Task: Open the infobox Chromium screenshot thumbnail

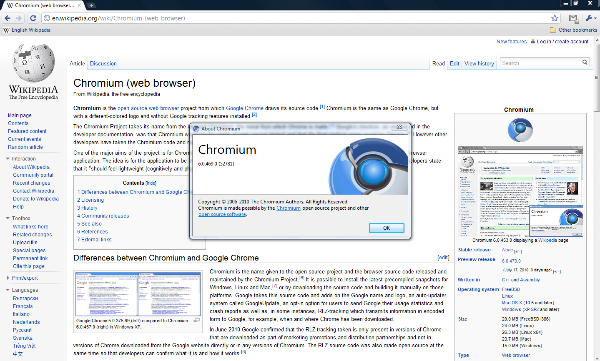Action: click(520, 191)
